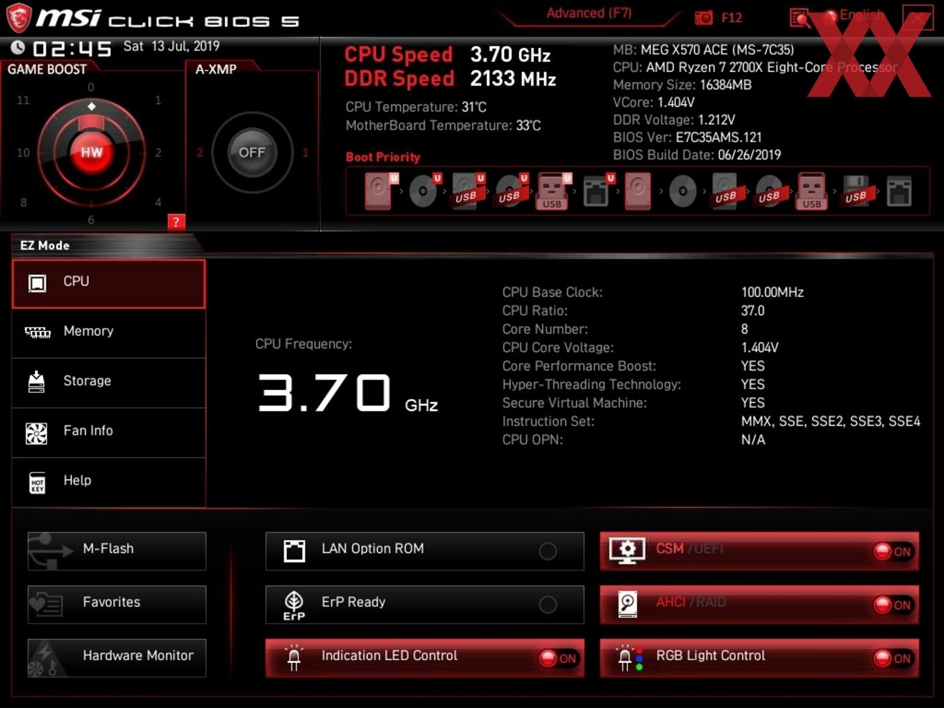Viewport: 944px width, 708px height.
Task: Open the English language selector
Action: tap(854, 15)
